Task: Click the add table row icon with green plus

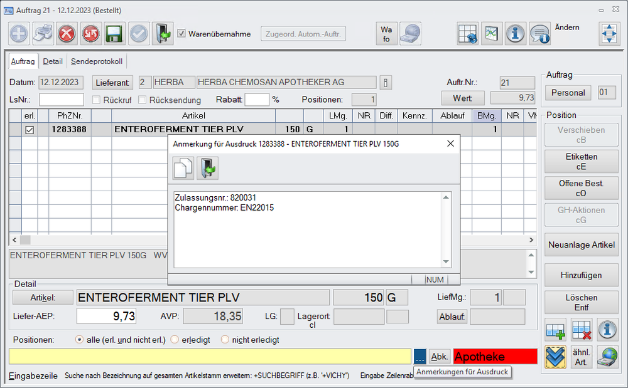Action: point(556,329)
